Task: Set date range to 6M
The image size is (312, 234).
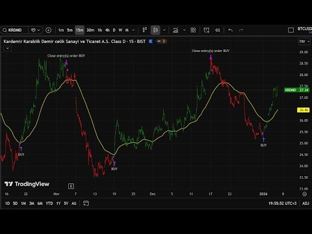Action: pos(40,203)
